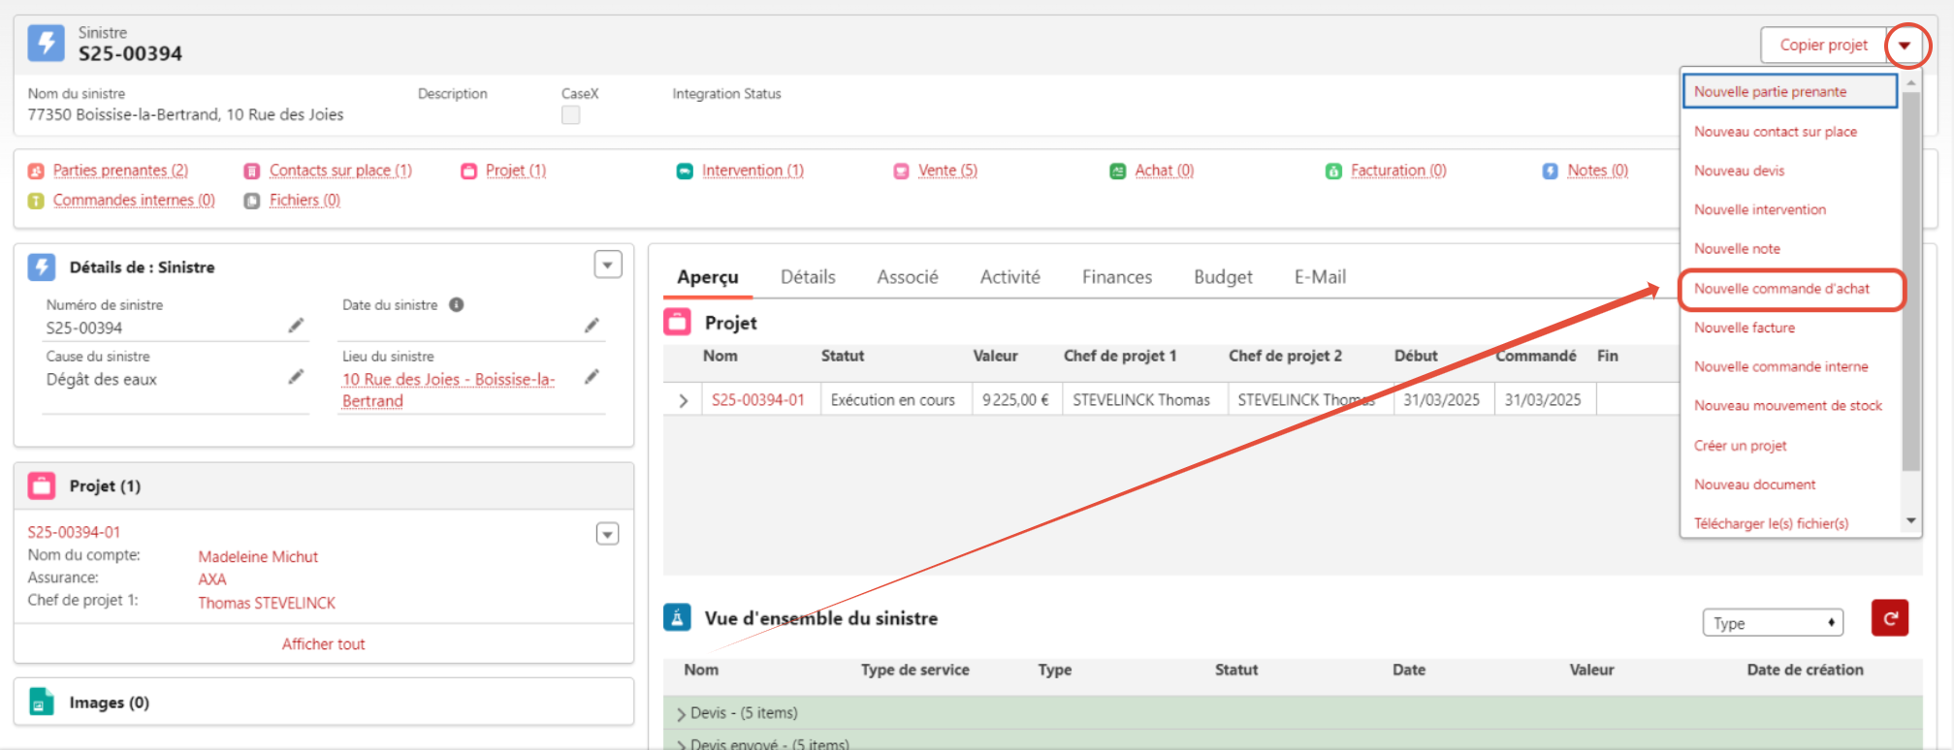Switch to the E-Mail tab
This screenshot has width=1954, height=750.
[x=1320, y=277]
